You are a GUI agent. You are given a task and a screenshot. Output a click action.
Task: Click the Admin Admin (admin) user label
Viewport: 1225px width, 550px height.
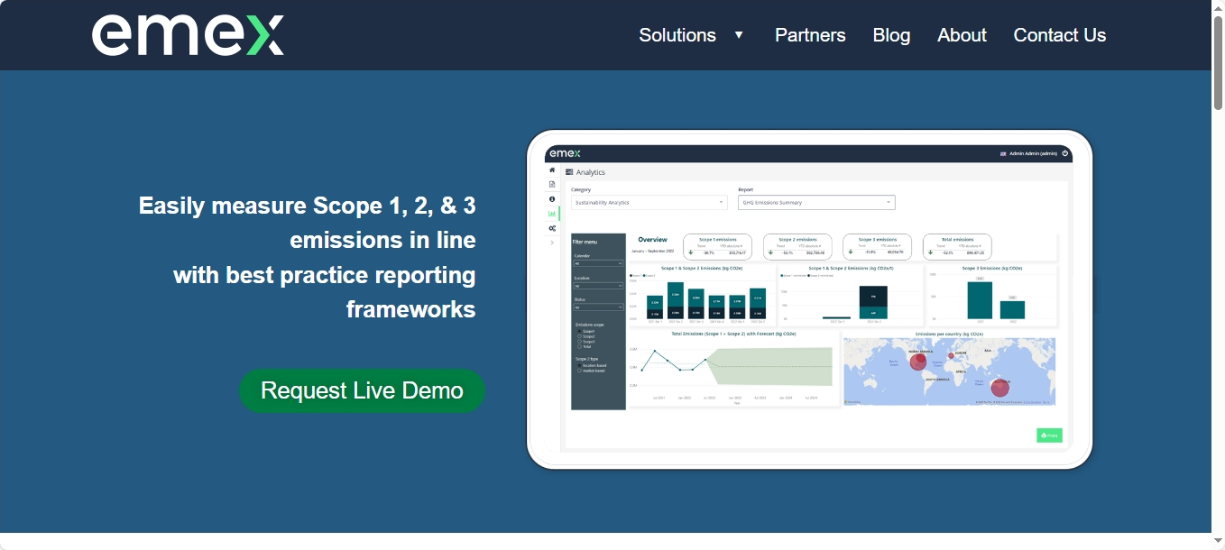pos(1033,154)
